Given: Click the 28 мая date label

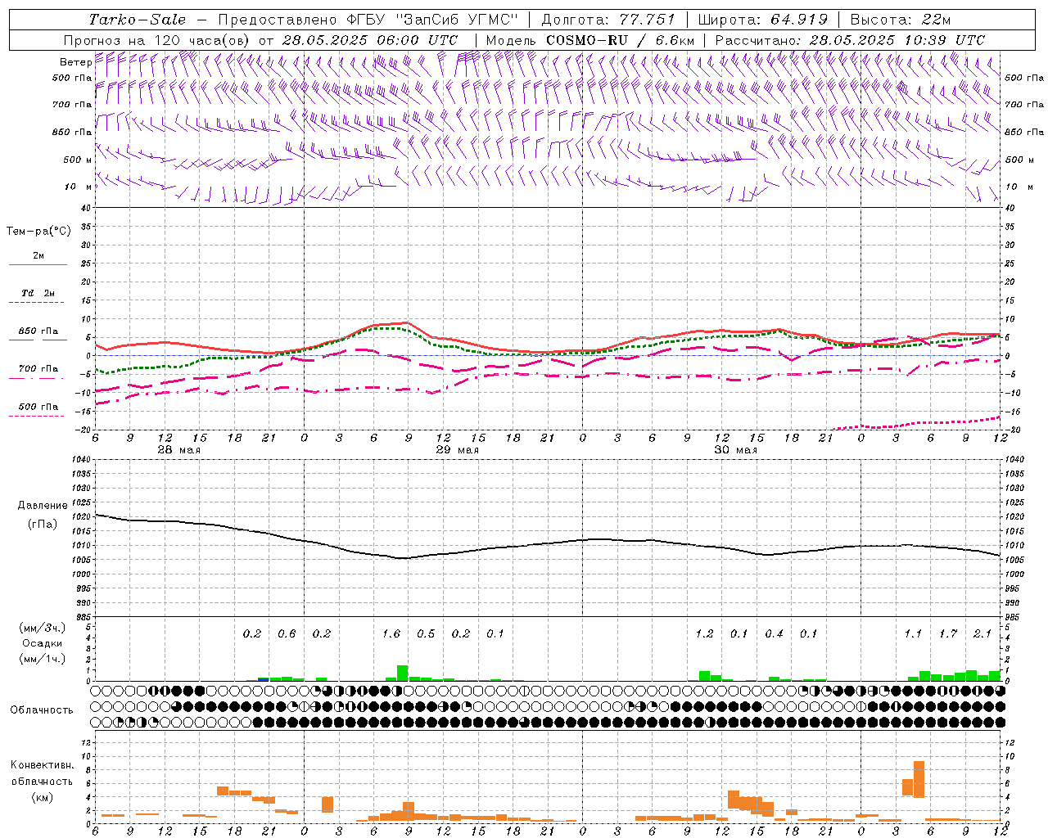Looking at the screenshot, I should 178,450.
